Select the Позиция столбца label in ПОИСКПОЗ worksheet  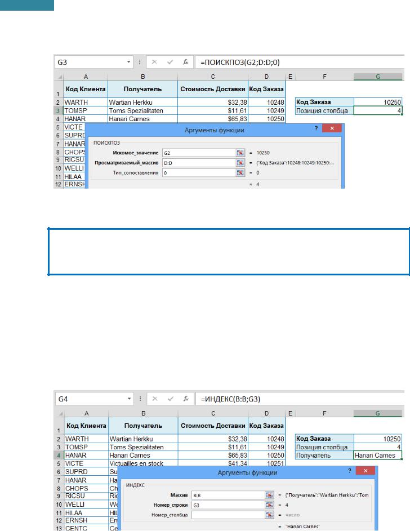pos(324,111)
